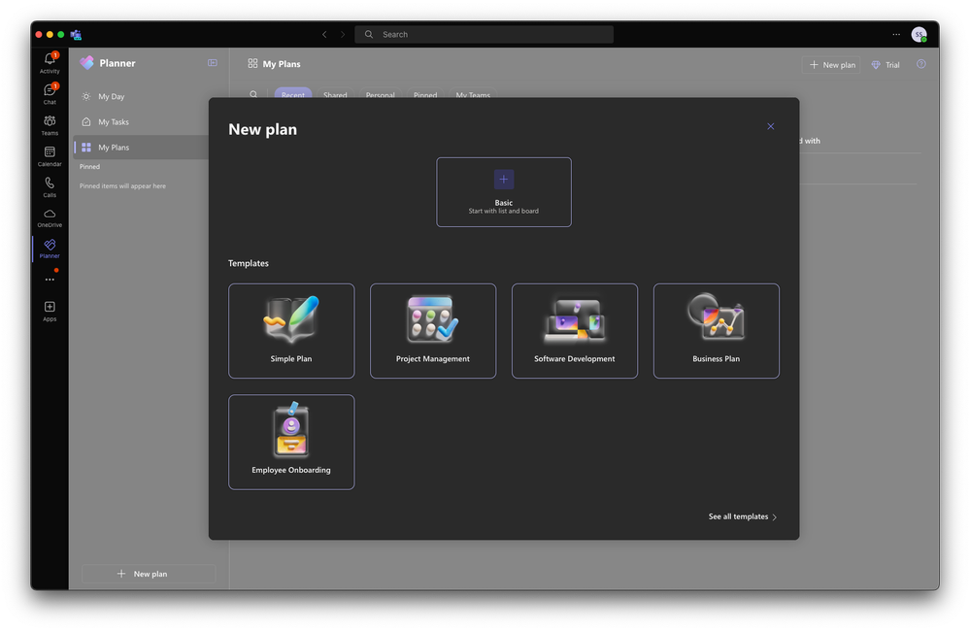Open the Calendar app icon
Screen dimensions: 970x631
click(x=50, y=155)
